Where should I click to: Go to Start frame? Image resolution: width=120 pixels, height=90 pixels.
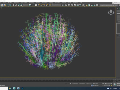[103, 83]
